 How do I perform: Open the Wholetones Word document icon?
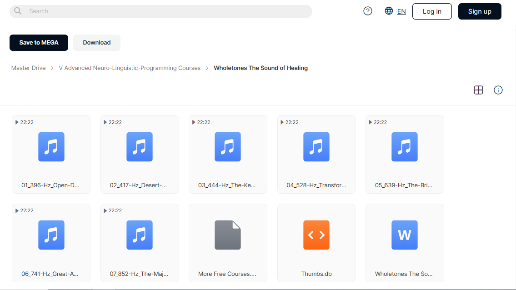pos(405,235)
